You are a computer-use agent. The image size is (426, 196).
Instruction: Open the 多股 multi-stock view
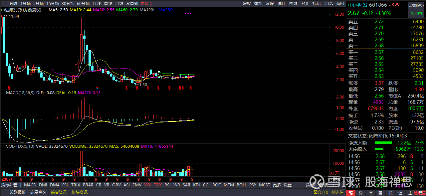click(x=270, y=3)
